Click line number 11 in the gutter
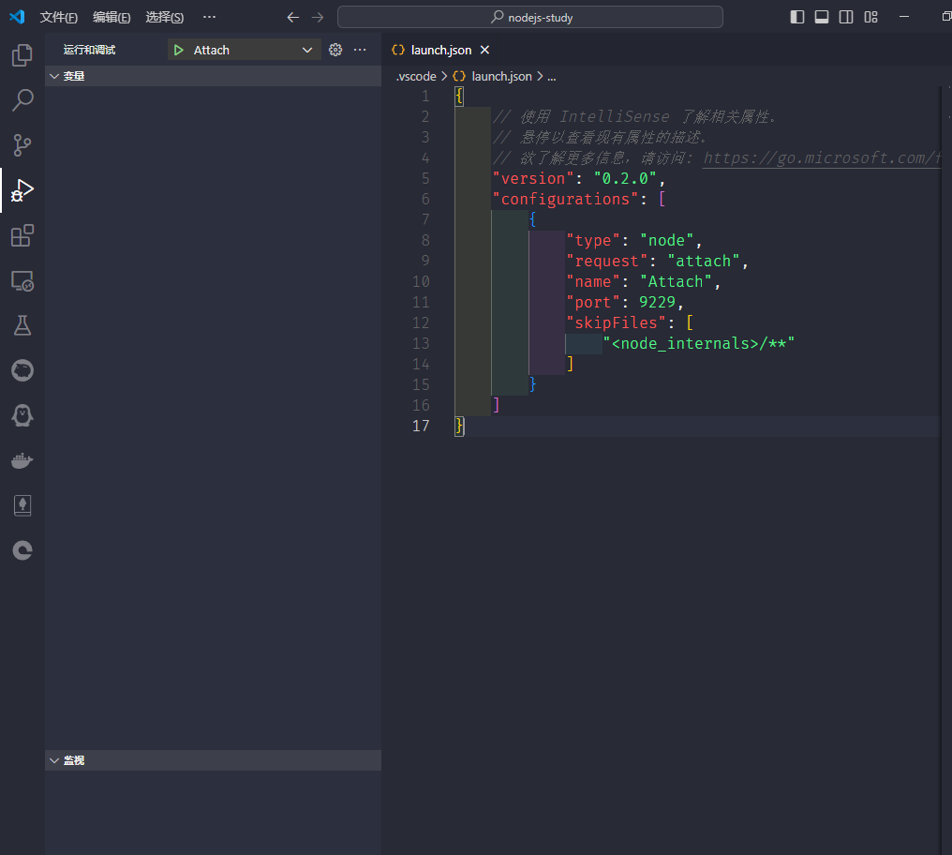952x855 pixels. coord(421,302)
